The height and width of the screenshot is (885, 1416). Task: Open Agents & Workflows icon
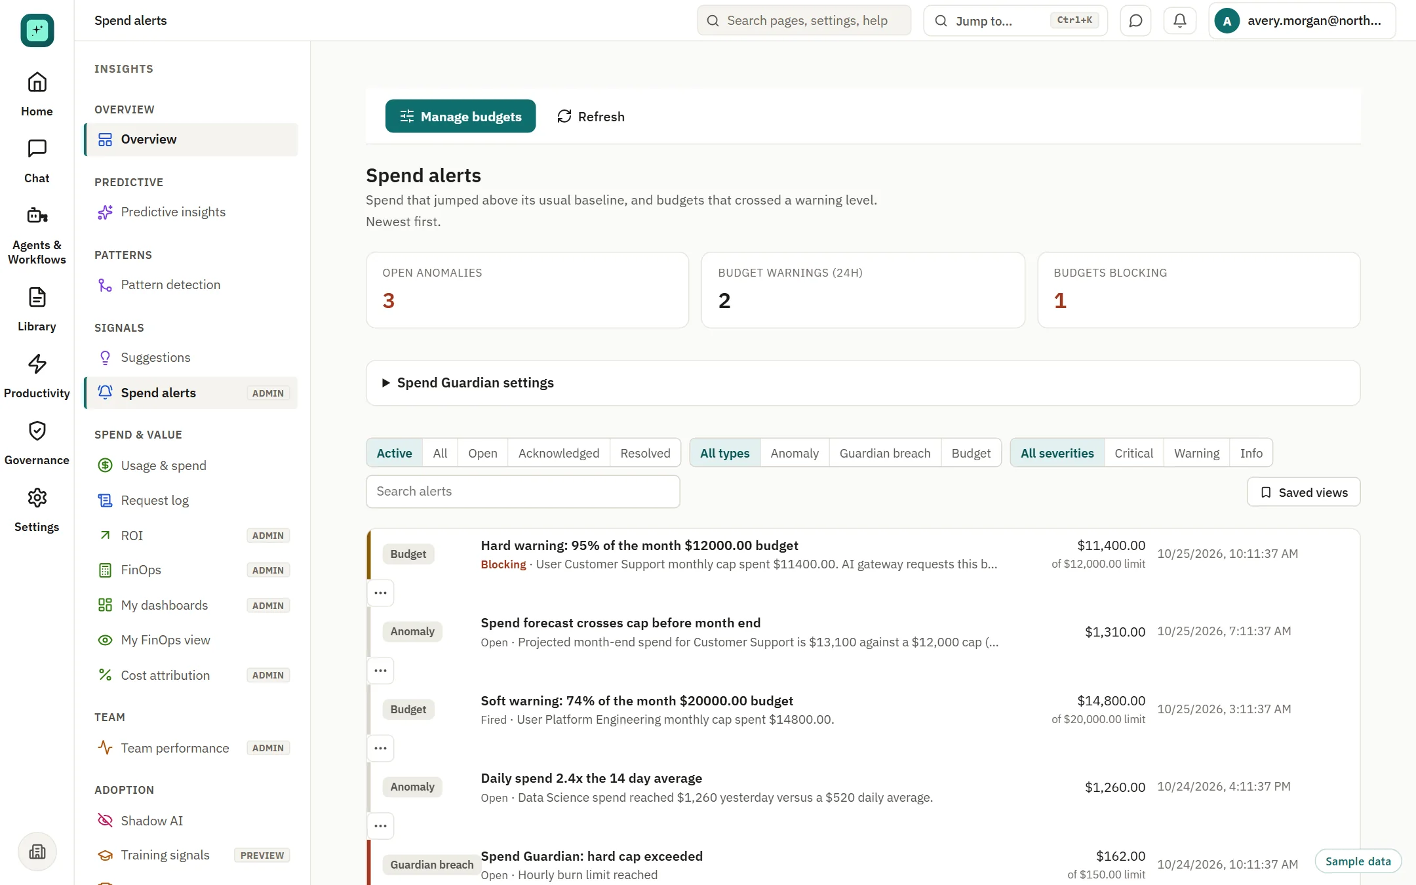(x=37, y=216)
